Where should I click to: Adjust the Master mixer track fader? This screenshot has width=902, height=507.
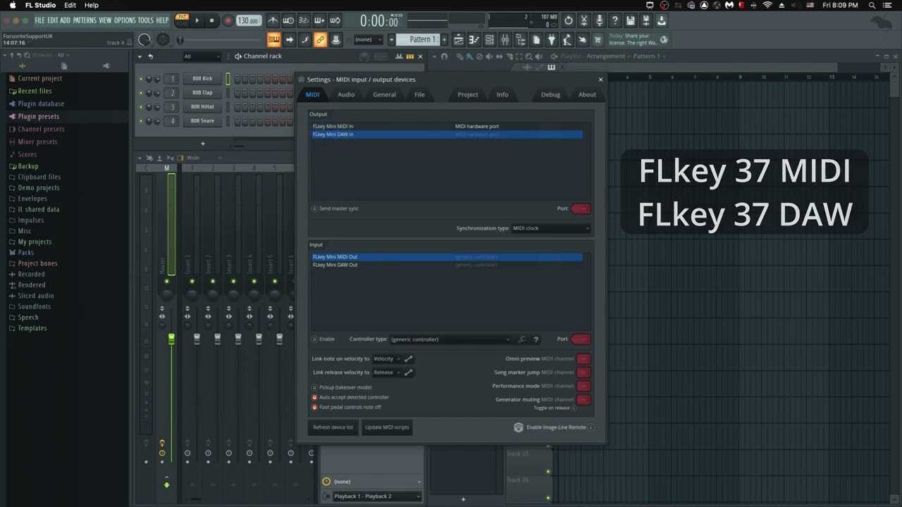pyautogui.click(x=171, y=340)
